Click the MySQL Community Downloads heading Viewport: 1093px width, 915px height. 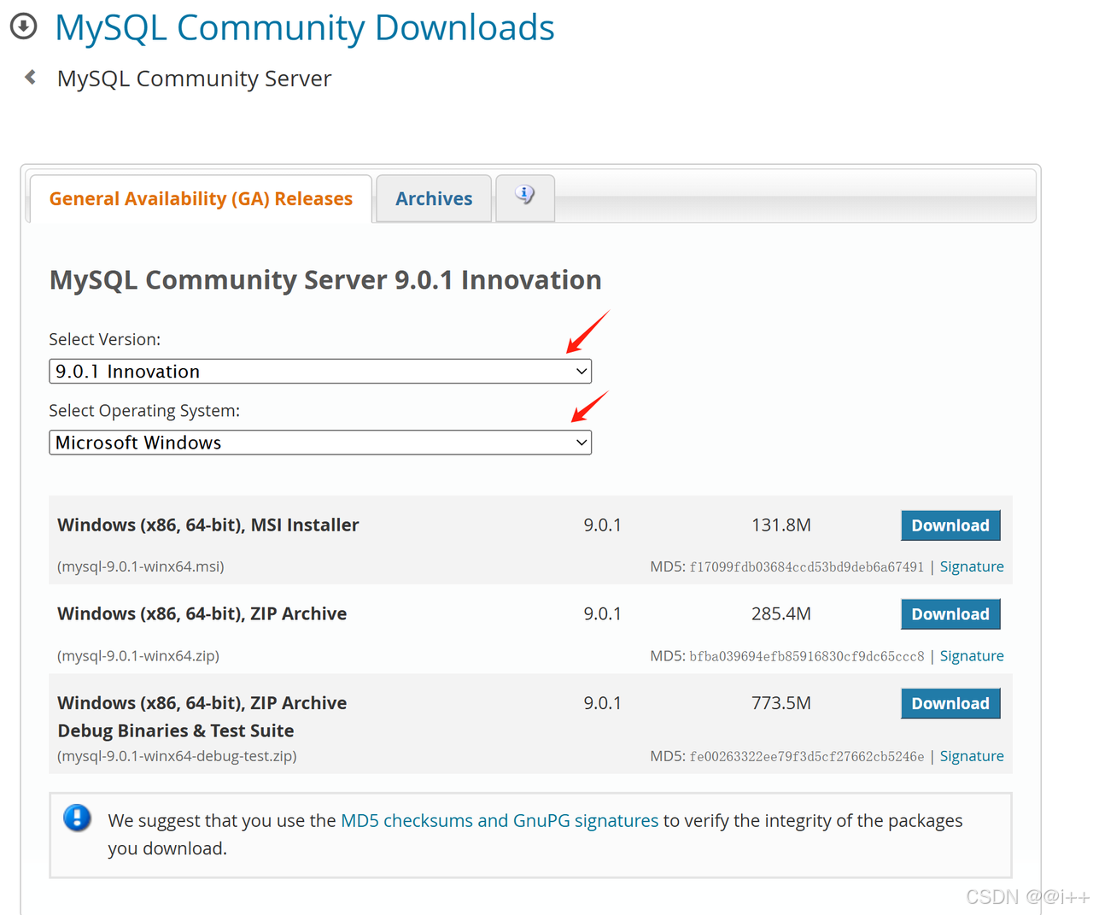(x=305, y=27)
